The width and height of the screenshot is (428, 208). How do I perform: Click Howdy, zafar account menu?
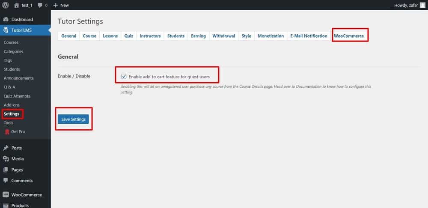[406, 5]
